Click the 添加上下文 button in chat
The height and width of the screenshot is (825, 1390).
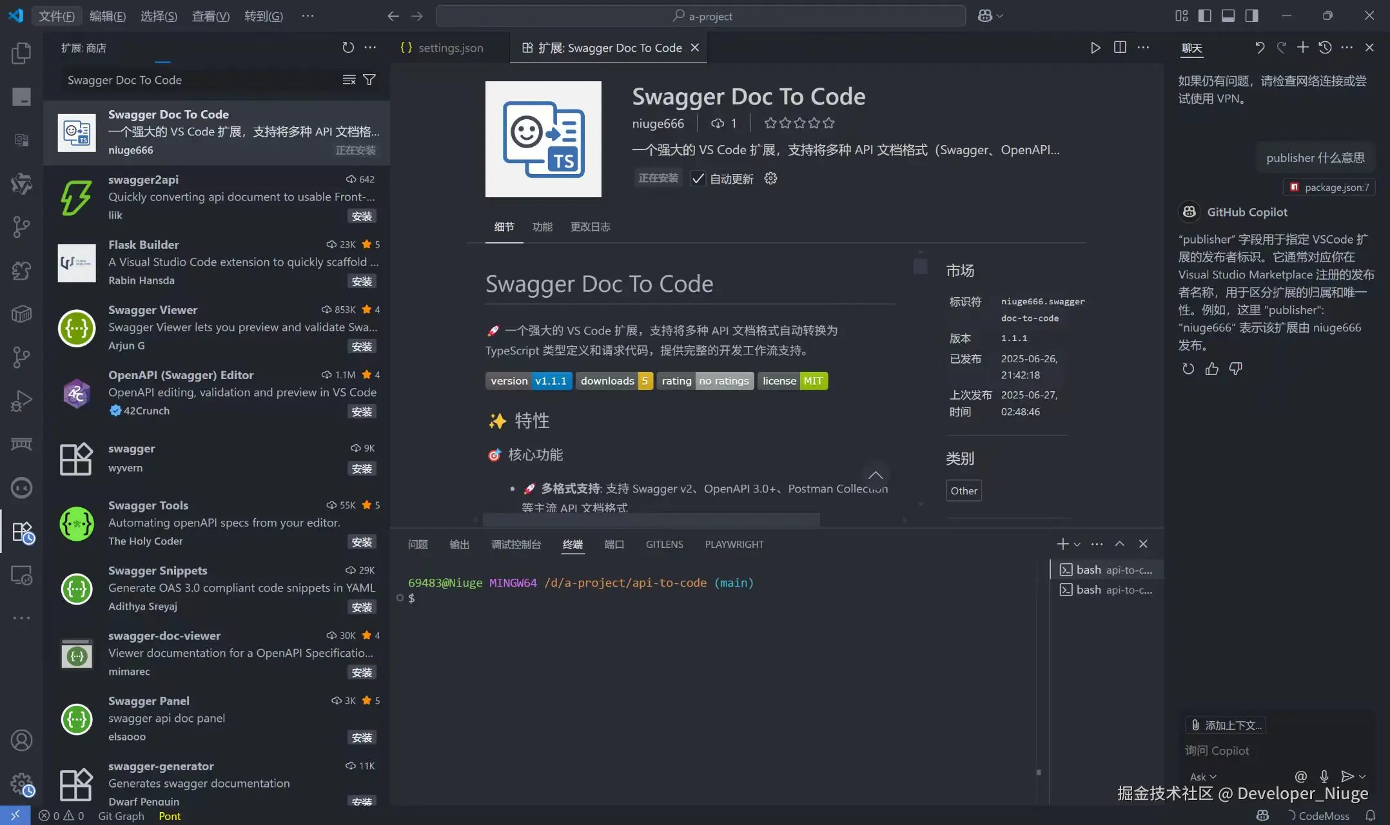tap(1226, 725)
